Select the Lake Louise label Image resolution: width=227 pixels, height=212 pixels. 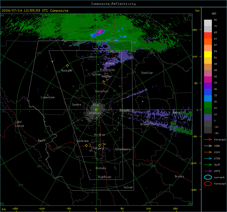pos(20,124)
